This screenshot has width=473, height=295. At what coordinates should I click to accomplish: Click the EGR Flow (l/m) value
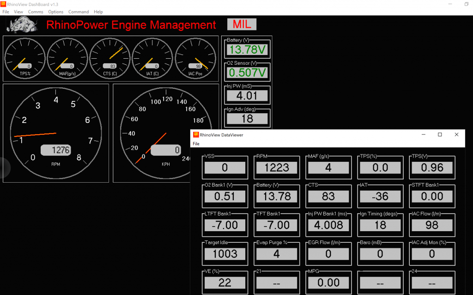tap(328, 254)
